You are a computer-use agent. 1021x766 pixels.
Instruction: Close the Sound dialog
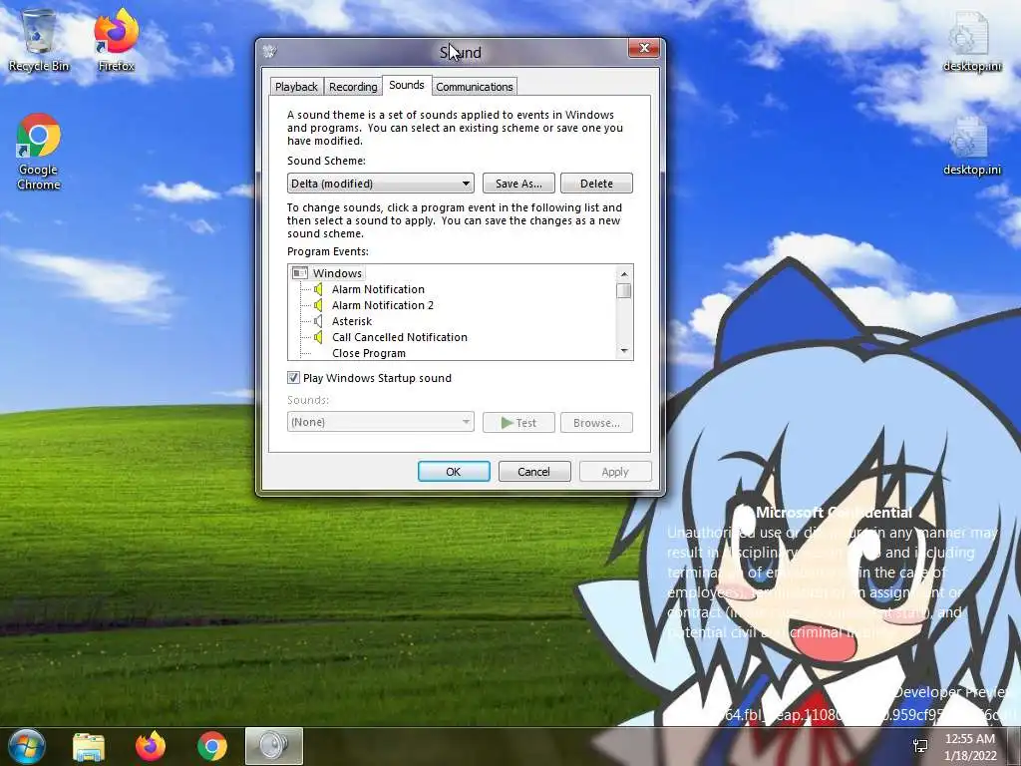pyautogui.click(x=644, y=48)
